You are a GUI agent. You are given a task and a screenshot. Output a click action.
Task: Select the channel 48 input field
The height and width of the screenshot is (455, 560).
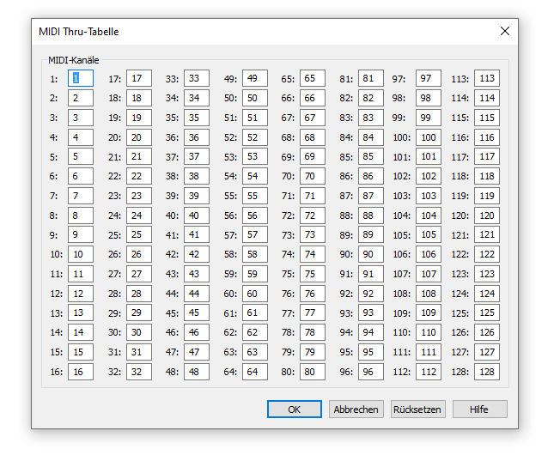197,372
